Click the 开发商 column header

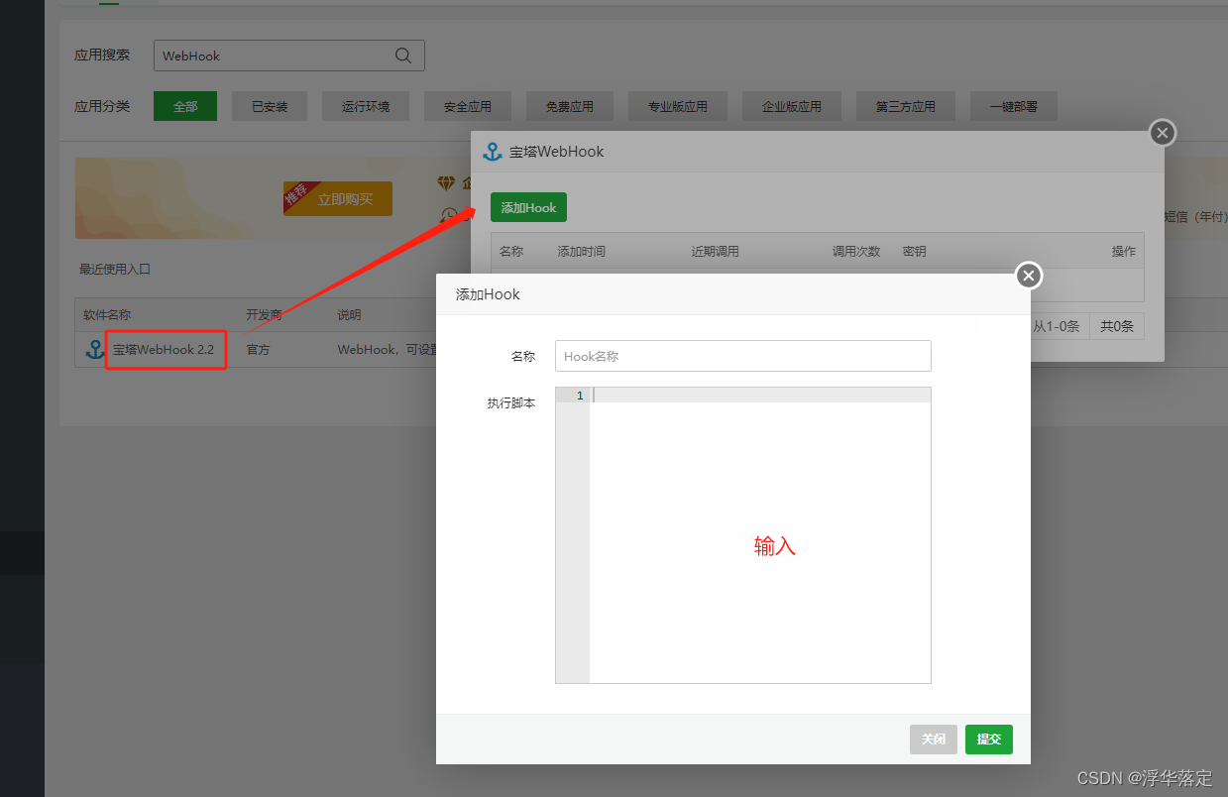(264, 314)
